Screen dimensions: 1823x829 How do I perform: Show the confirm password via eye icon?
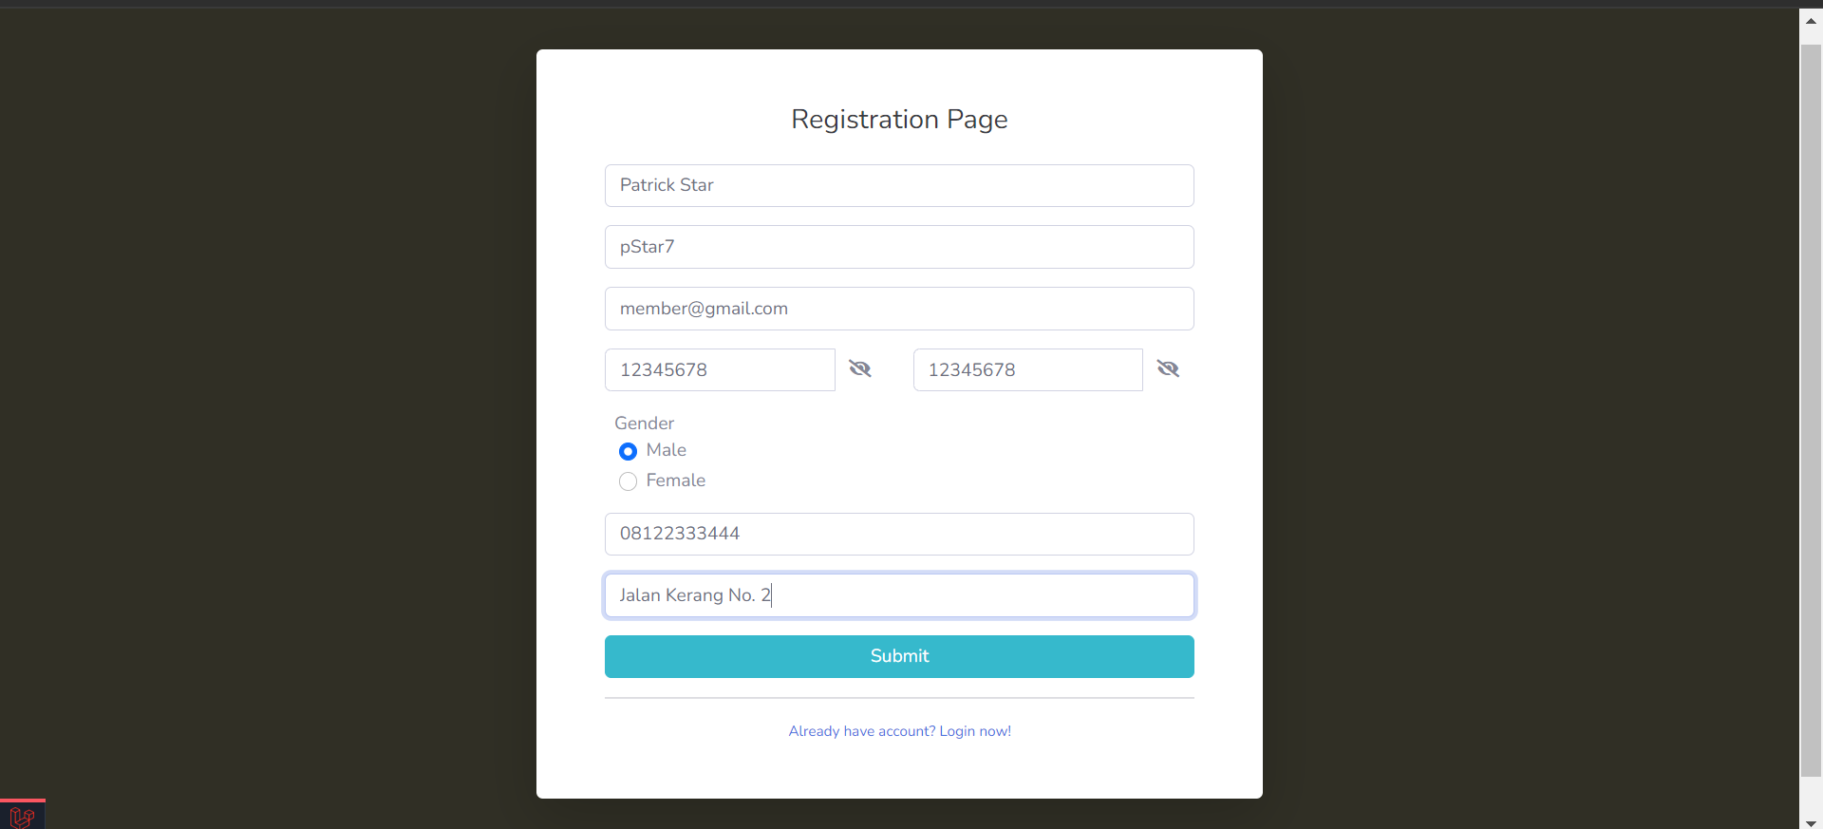point(1168,369)
